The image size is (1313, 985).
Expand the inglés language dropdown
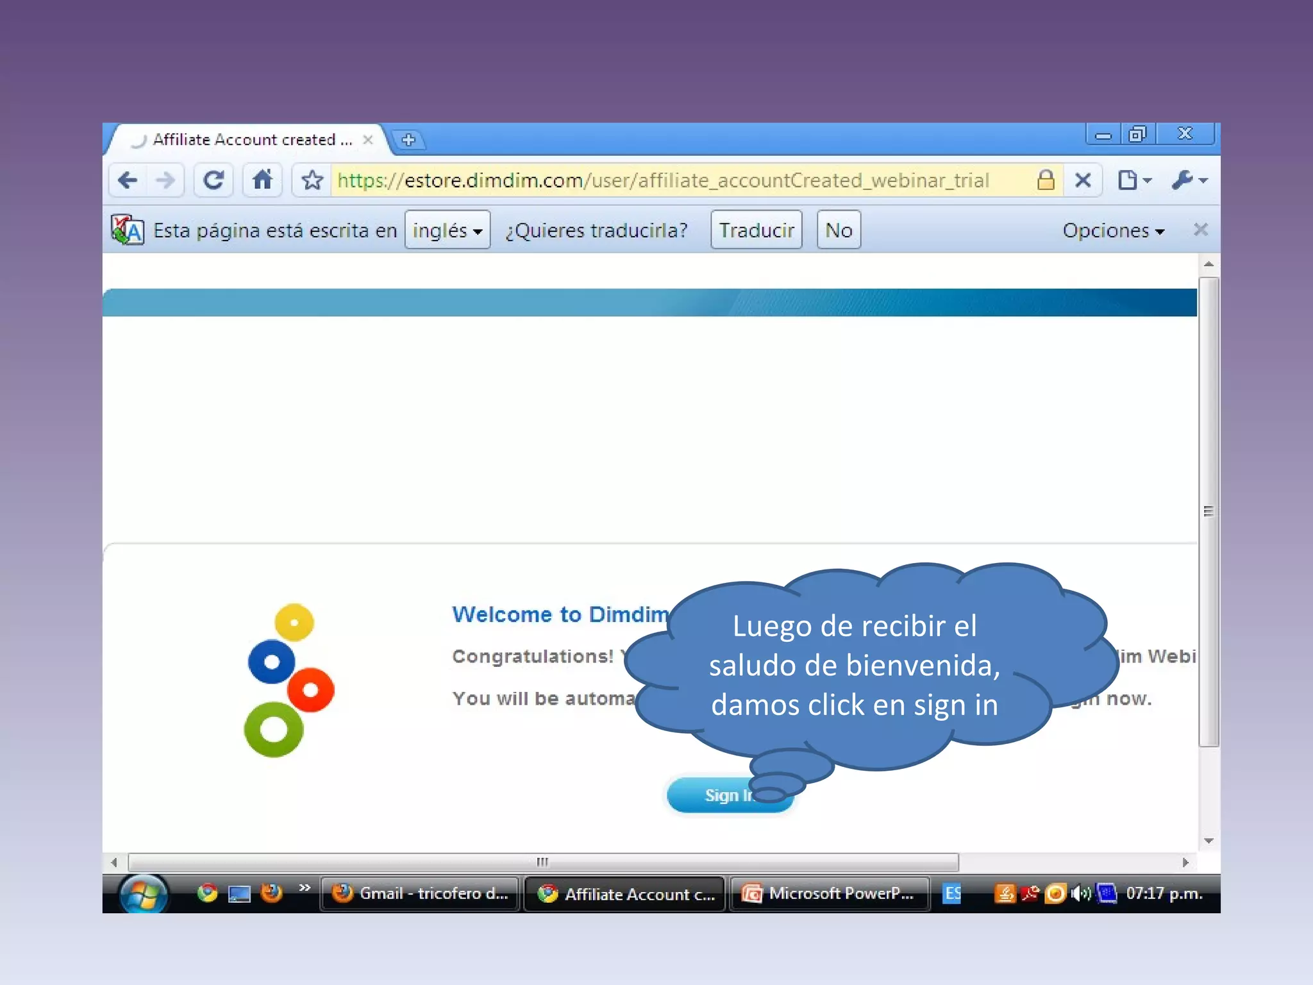(447, 230)
